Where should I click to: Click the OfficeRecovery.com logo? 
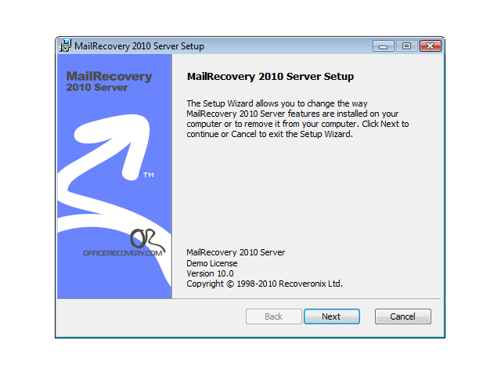(124, 243)
